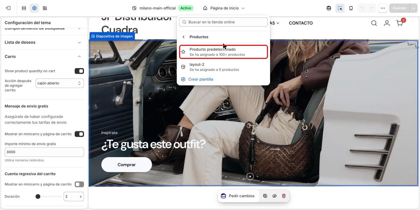Expand the Comportamiento de búsqueda section
The image size is (420, 210).
[x=44, y=28]
